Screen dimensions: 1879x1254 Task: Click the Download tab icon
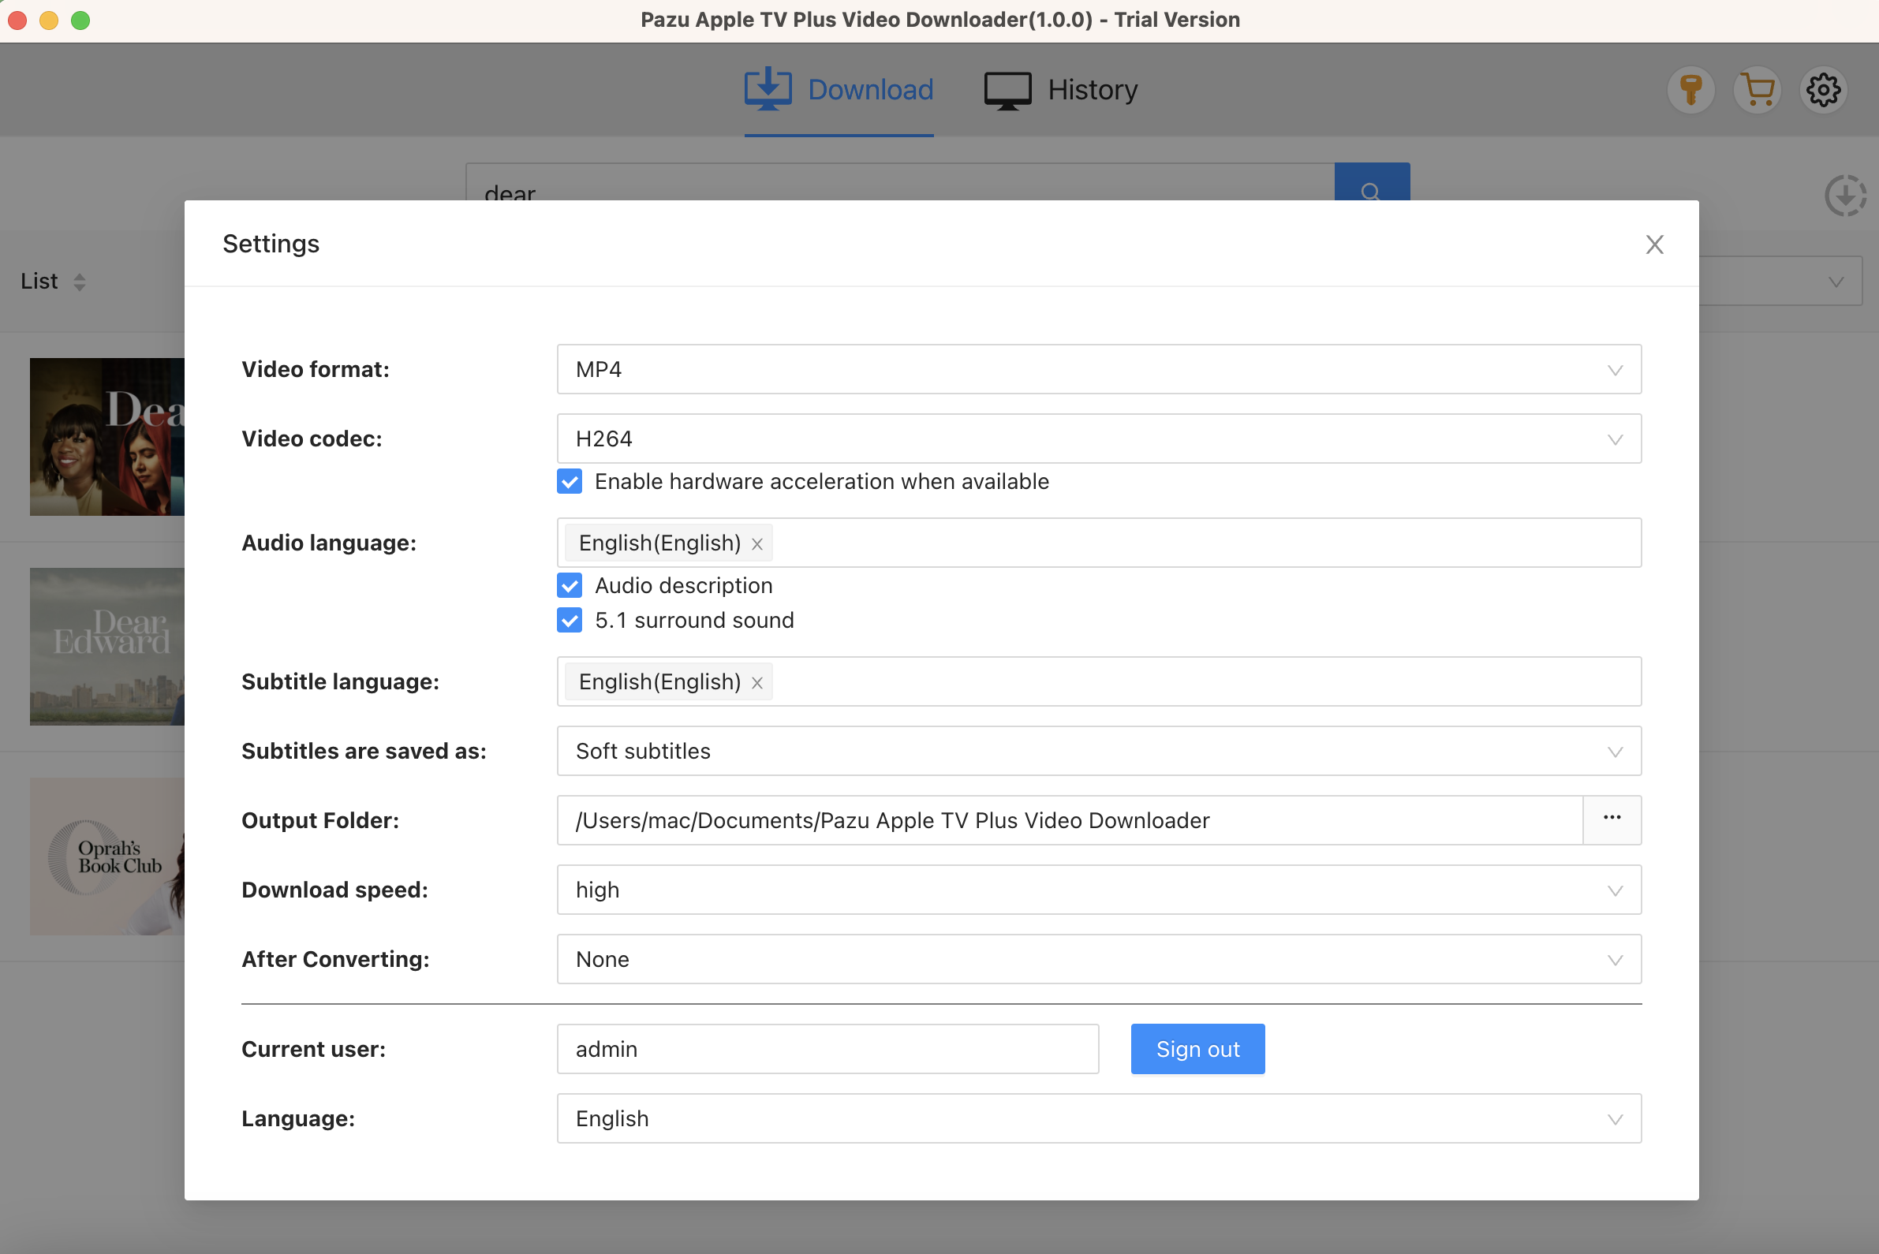(x=767, y=89)
